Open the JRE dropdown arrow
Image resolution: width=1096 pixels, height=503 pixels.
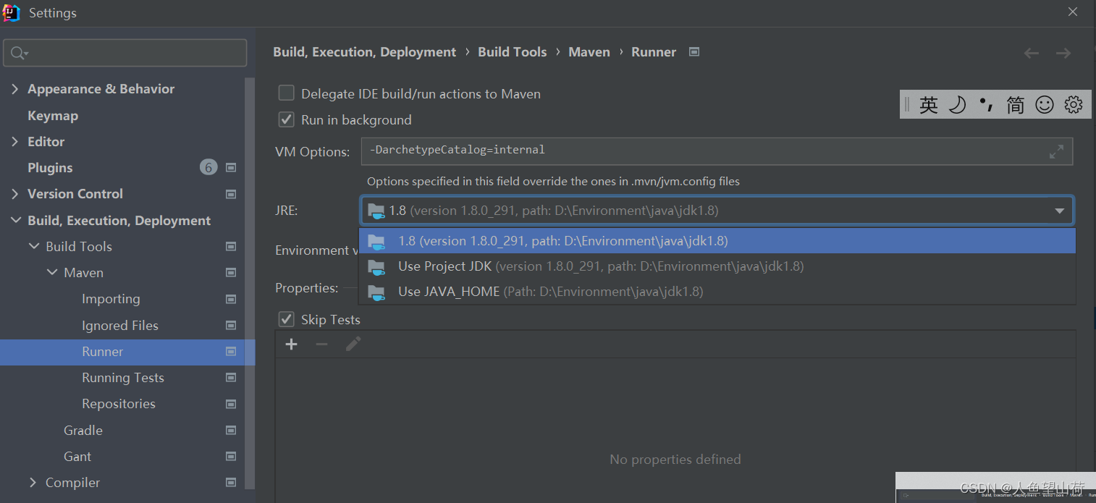[x=1059, y=211]
